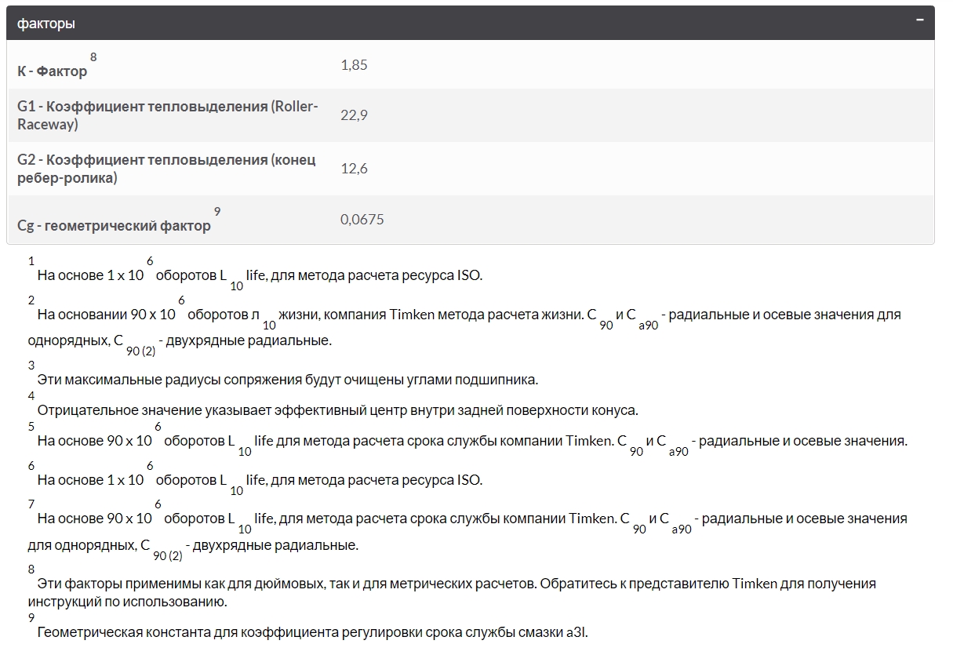Select the Cg value 0,0675
The width and height of the screenshot is (953, 655).
coord(362,220)
